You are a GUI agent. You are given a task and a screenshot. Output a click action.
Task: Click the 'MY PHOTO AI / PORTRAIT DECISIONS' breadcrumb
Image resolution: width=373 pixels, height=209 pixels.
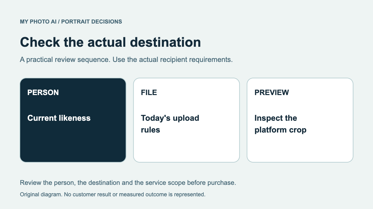(71, 22)
